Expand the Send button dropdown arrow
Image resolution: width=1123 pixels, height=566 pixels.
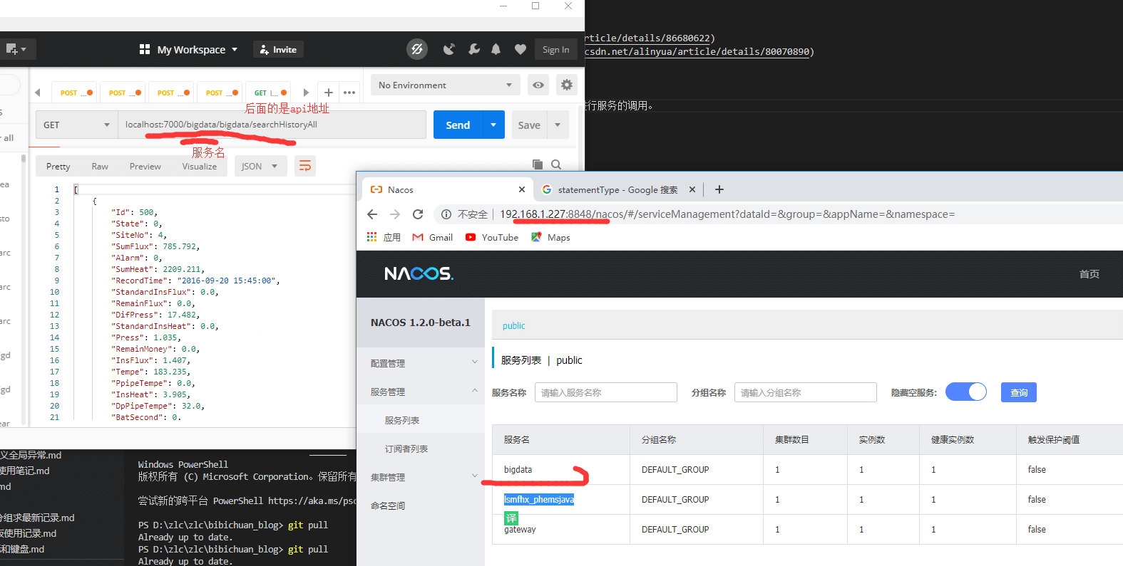tap(493, 125)
